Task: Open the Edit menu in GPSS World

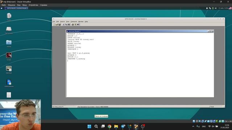Action: tap(57, 22)
